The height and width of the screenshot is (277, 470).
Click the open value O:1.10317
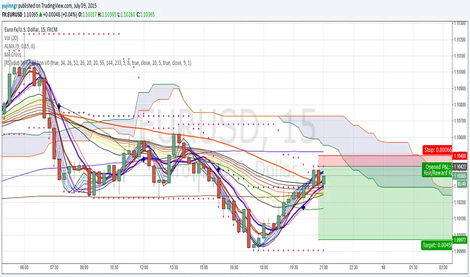pyautogui.click(x=88, y=15)
